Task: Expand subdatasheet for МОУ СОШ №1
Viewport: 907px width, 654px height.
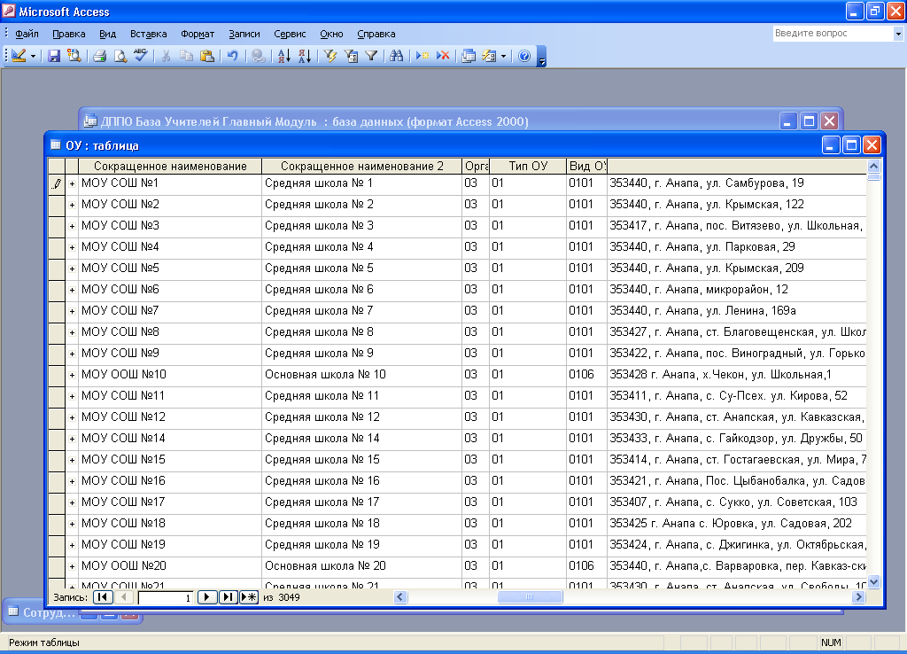Action: click(72, 183)
